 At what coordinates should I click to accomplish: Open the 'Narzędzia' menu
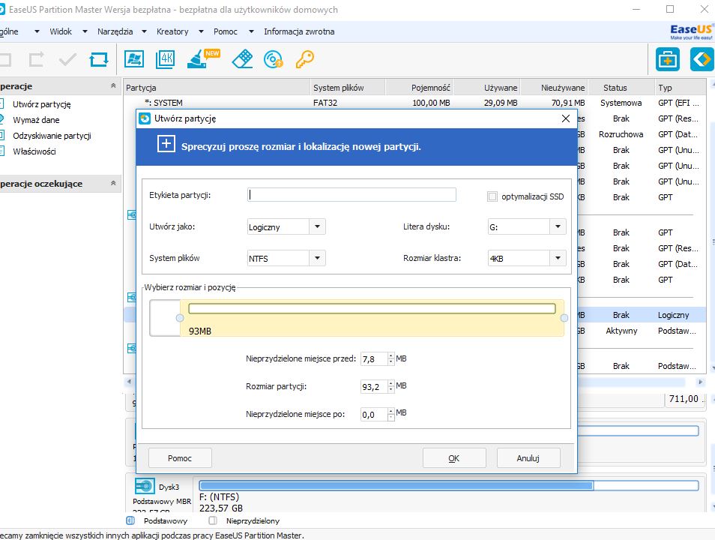115,31
